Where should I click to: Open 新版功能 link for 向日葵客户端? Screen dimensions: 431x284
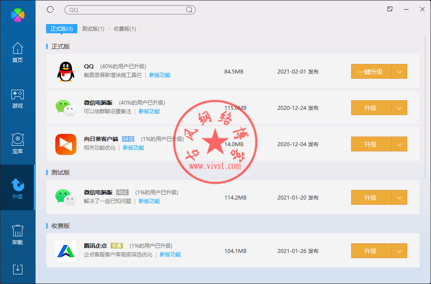point(133,148)
